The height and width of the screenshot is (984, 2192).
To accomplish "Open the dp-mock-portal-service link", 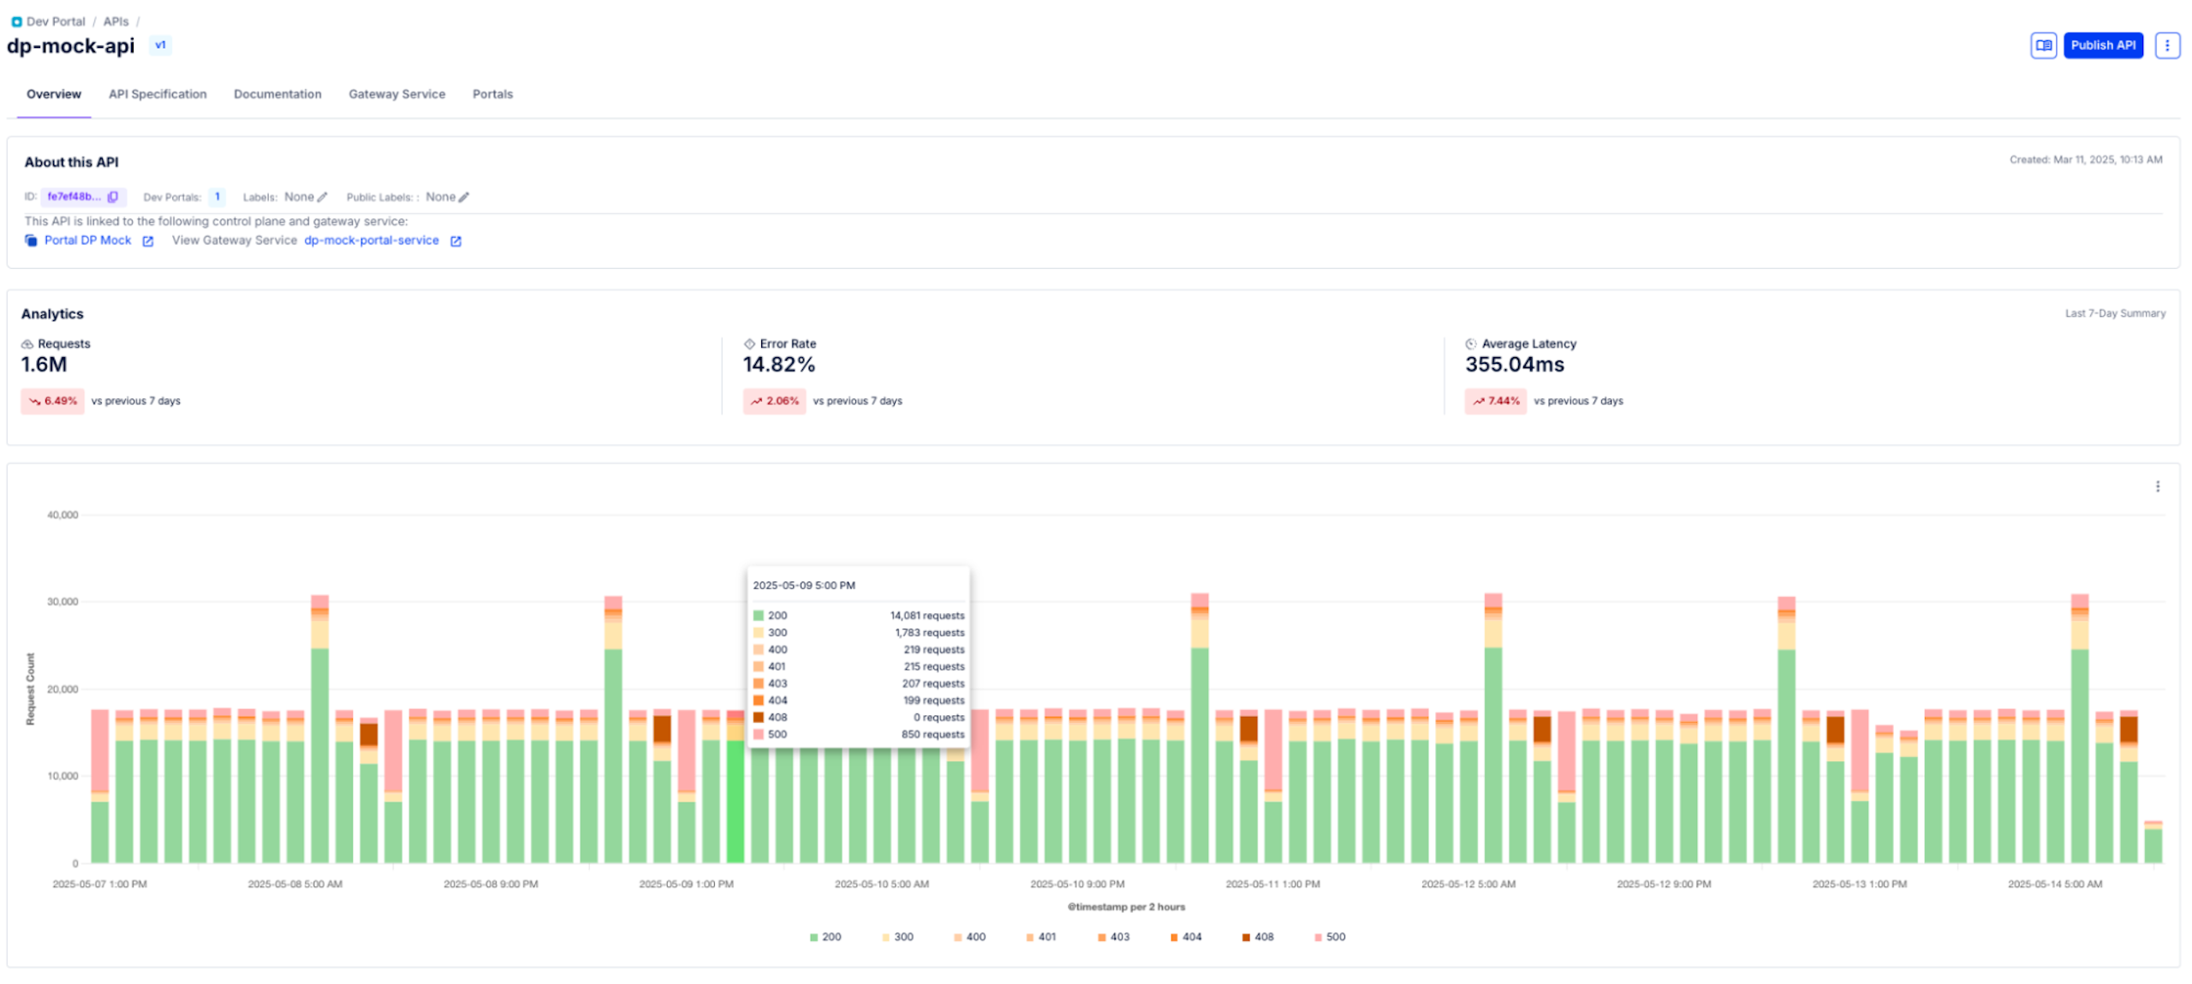I will point(372,241).
